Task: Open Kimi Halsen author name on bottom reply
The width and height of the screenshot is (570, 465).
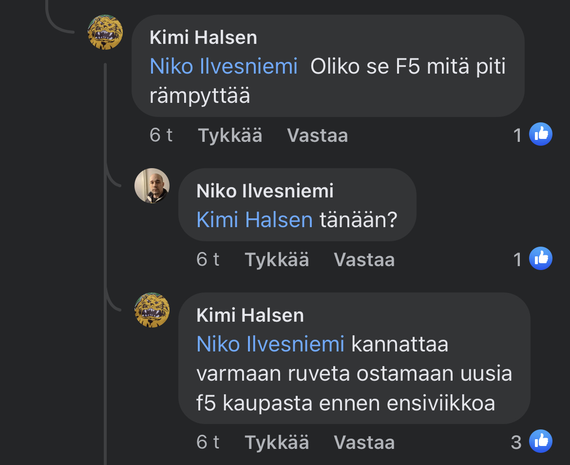Action: 250,315
